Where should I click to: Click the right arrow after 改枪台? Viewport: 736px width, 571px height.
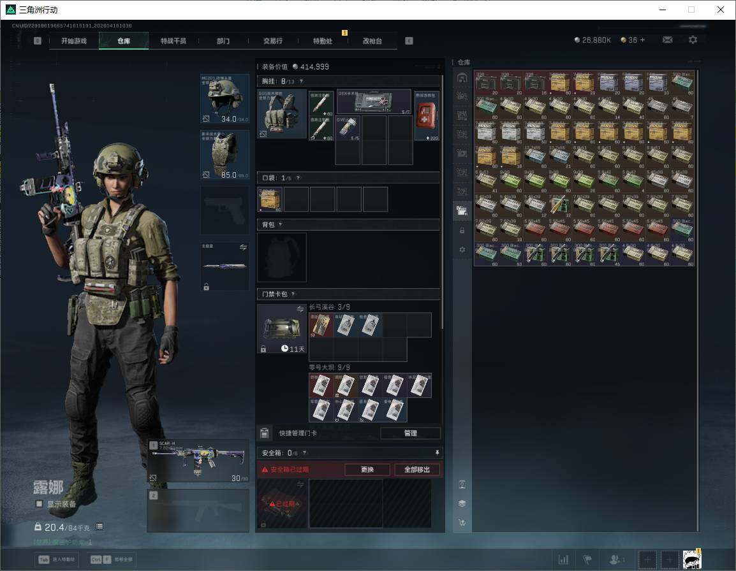point(409,41)
